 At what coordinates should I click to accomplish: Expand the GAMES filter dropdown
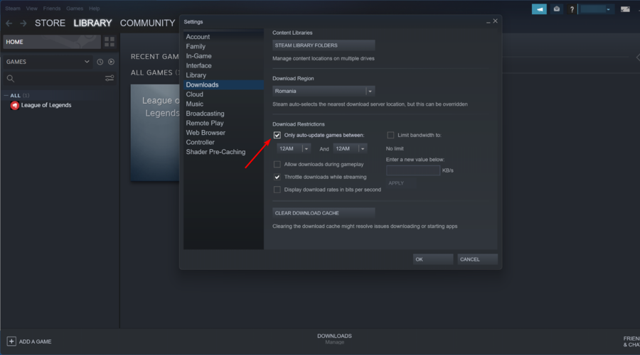[48, 62]
